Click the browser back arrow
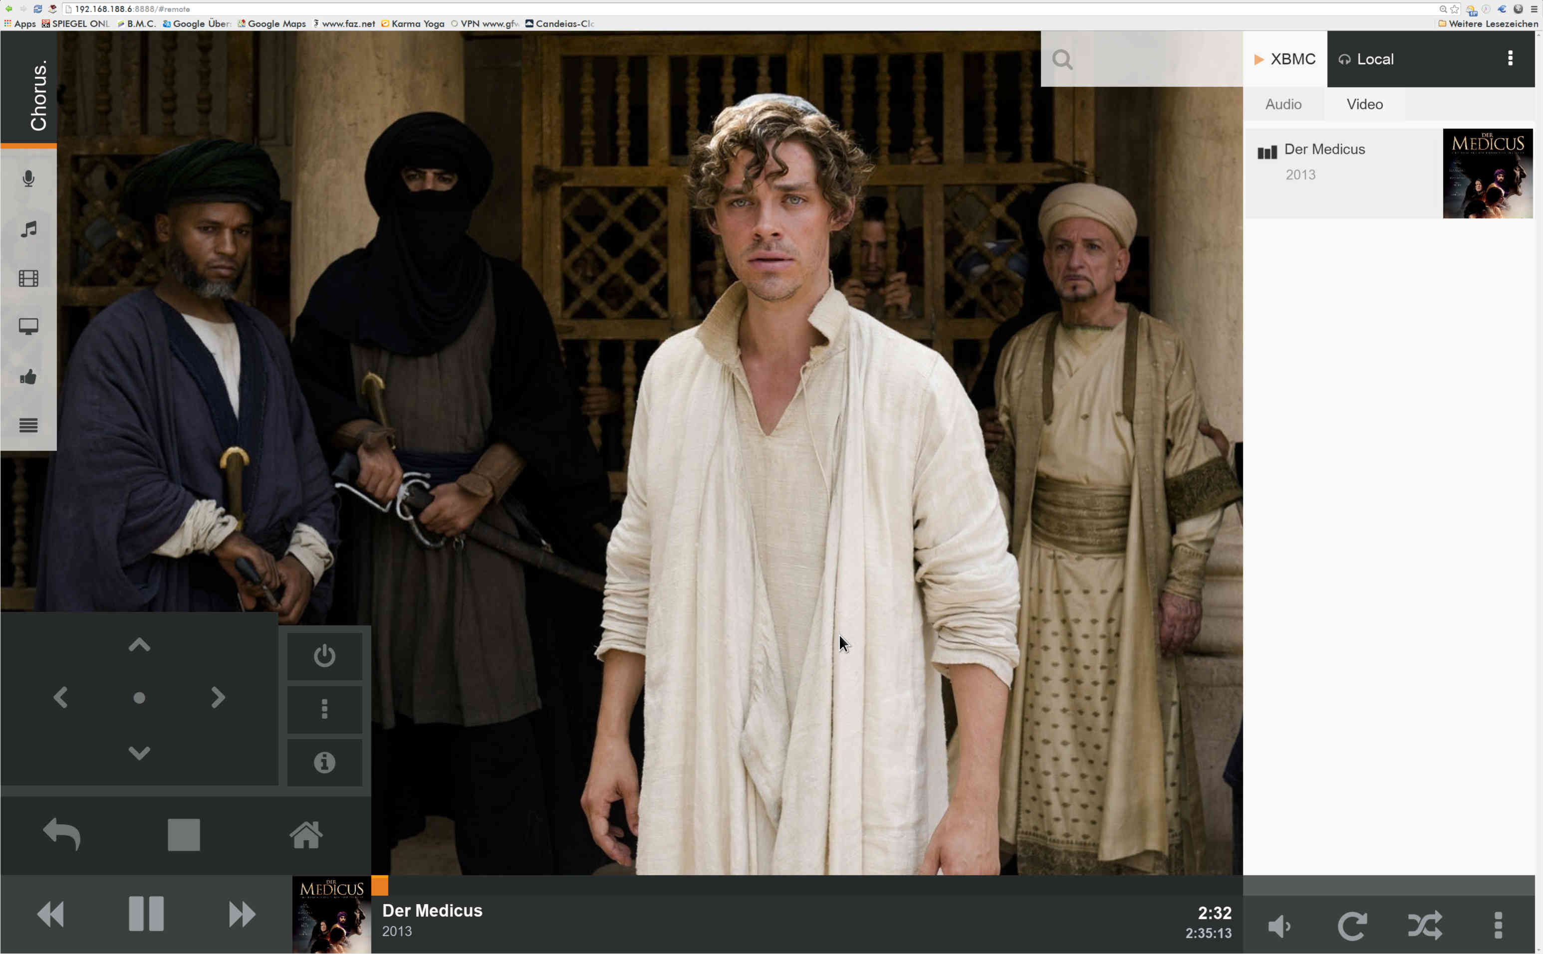 [9, 9]
